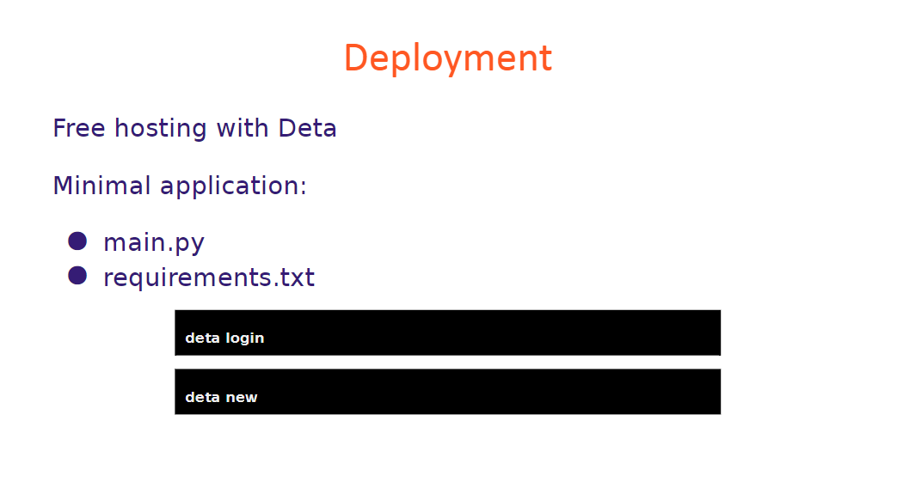Screen dimensions: 897x494
Task: Click the word deta in new command
Action: (x=202, y=398)
